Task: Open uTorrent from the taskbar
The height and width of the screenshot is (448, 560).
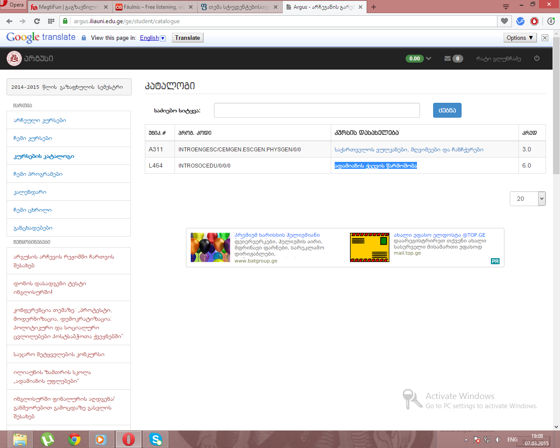Action: [47, 439]
